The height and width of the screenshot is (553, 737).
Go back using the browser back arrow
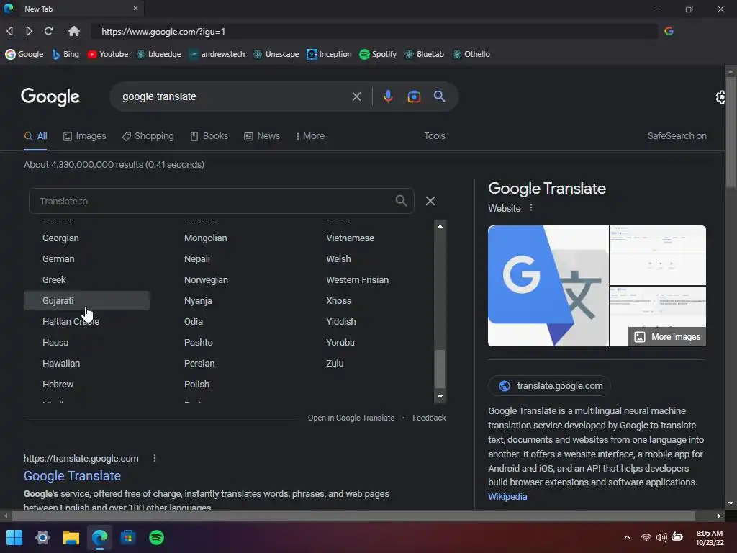pyautogui.click(x=9, y=31)
